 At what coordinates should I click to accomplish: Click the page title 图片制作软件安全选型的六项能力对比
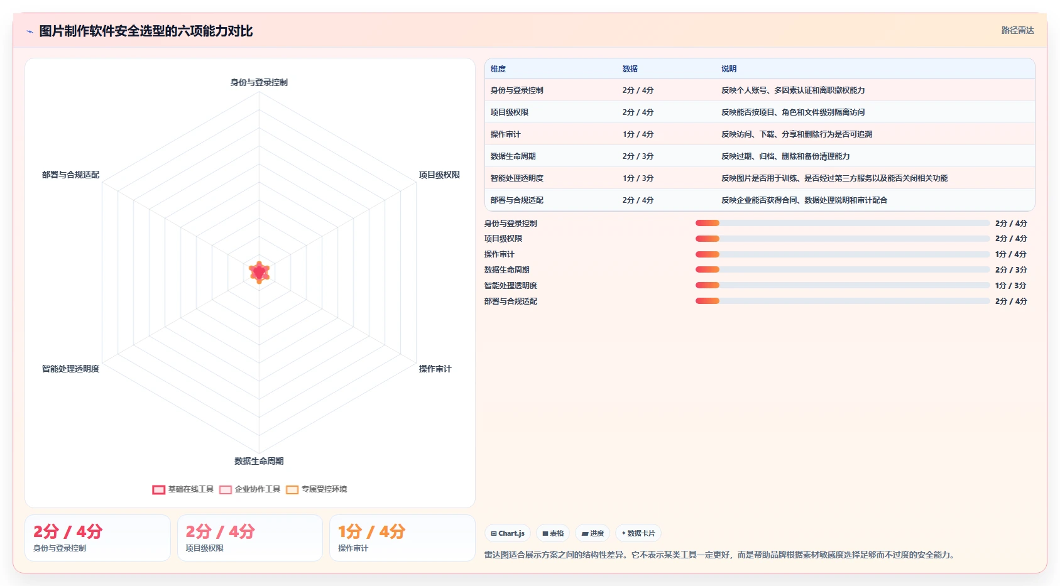click(x=146, y=31)
